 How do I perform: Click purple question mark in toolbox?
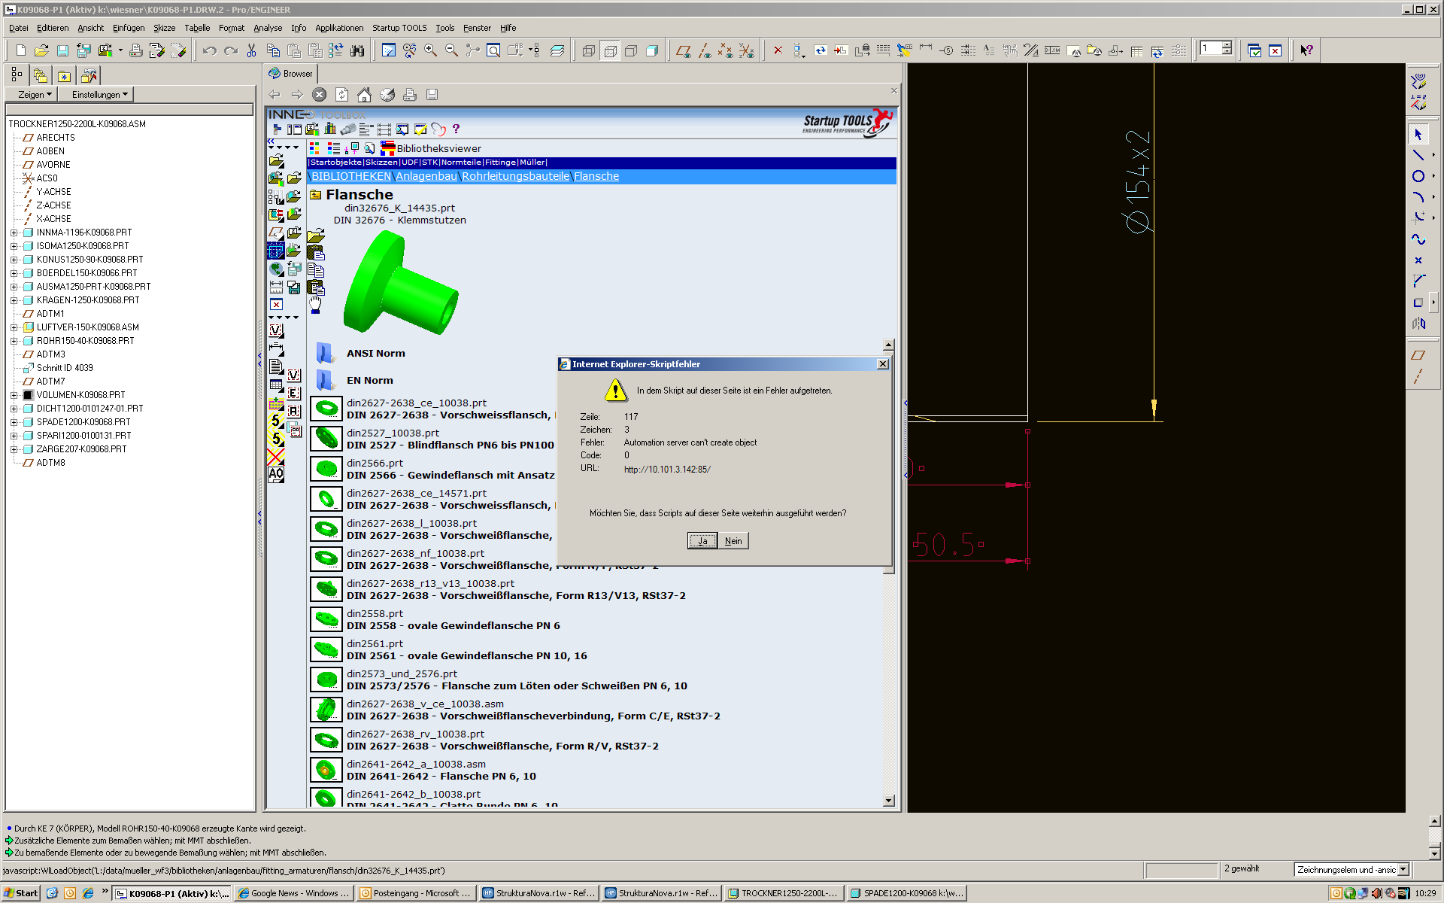456,129
